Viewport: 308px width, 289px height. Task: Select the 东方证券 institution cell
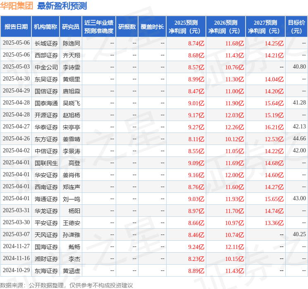pos(46,139)
